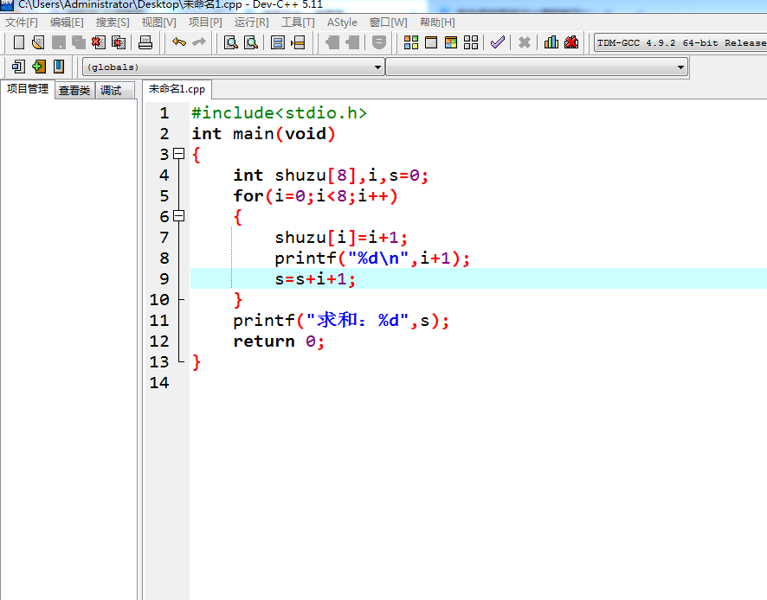Open Replace via second magnifier icon

251,42
